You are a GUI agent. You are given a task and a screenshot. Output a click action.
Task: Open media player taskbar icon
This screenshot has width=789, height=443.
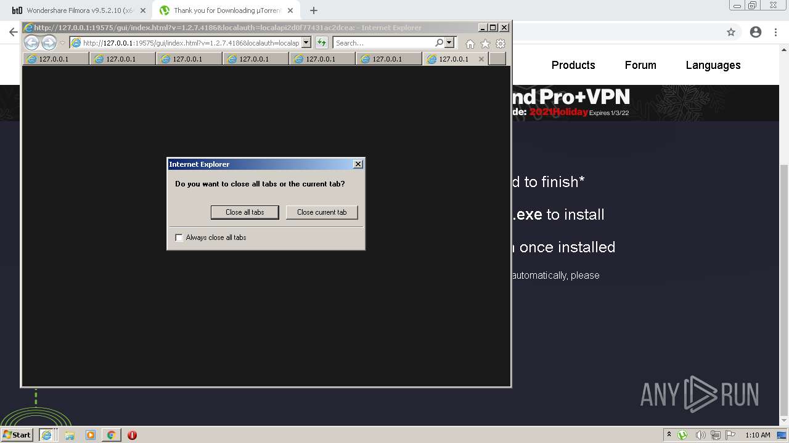[x=91, y=435]
